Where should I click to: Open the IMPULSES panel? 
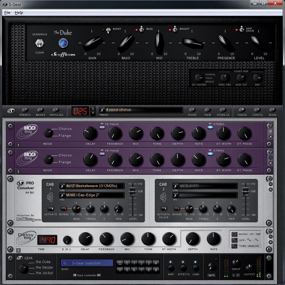click(56, 110)
